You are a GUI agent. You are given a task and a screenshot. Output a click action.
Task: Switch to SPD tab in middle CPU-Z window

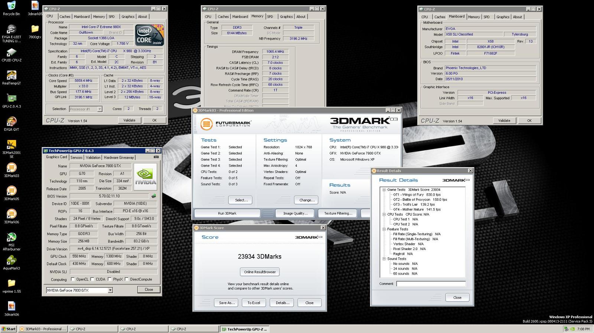coord(270,17)
